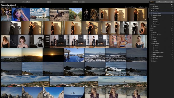Click star rating on harbor cityscape photo

click(34, 20)
